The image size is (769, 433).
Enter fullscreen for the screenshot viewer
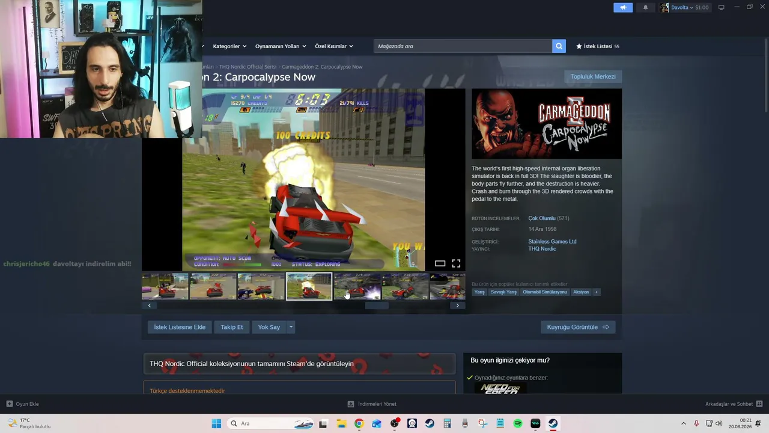pyautogui.click(x=456, y=263)
